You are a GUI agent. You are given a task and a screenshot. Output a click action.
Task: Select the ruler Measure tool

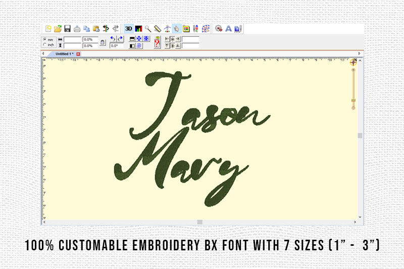158,29
